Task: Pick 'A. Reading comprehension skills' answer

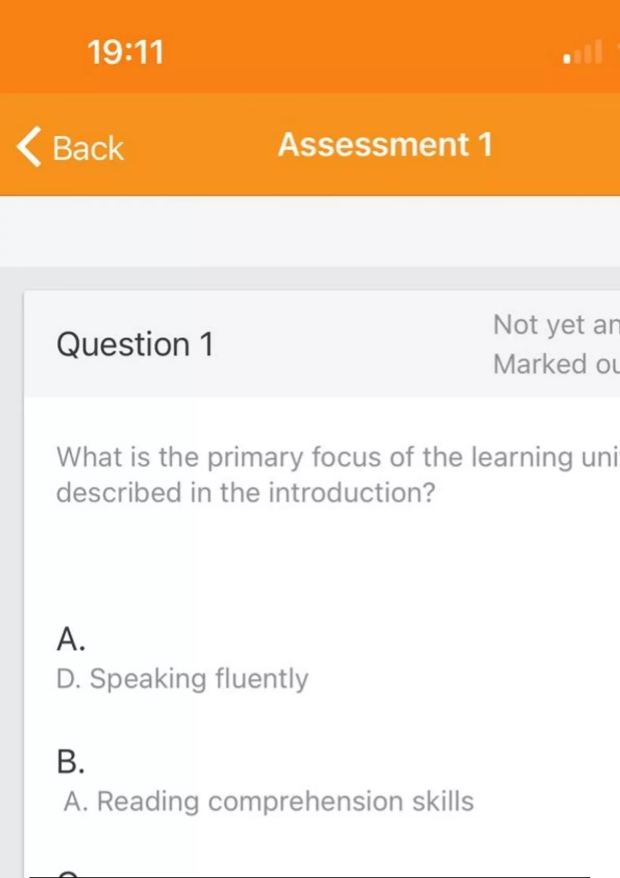Action: 269,801
